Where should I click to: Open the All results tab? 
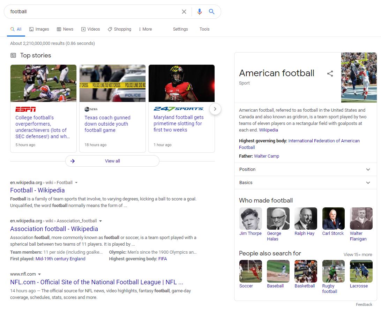pyautogui.click(x=16, y=29)
